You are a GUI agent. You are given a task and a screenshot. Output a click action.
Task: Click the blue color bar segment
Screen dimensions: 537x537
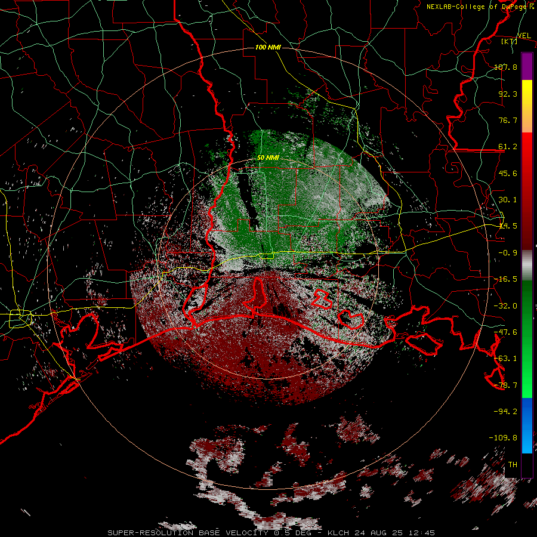click(527, 425)
